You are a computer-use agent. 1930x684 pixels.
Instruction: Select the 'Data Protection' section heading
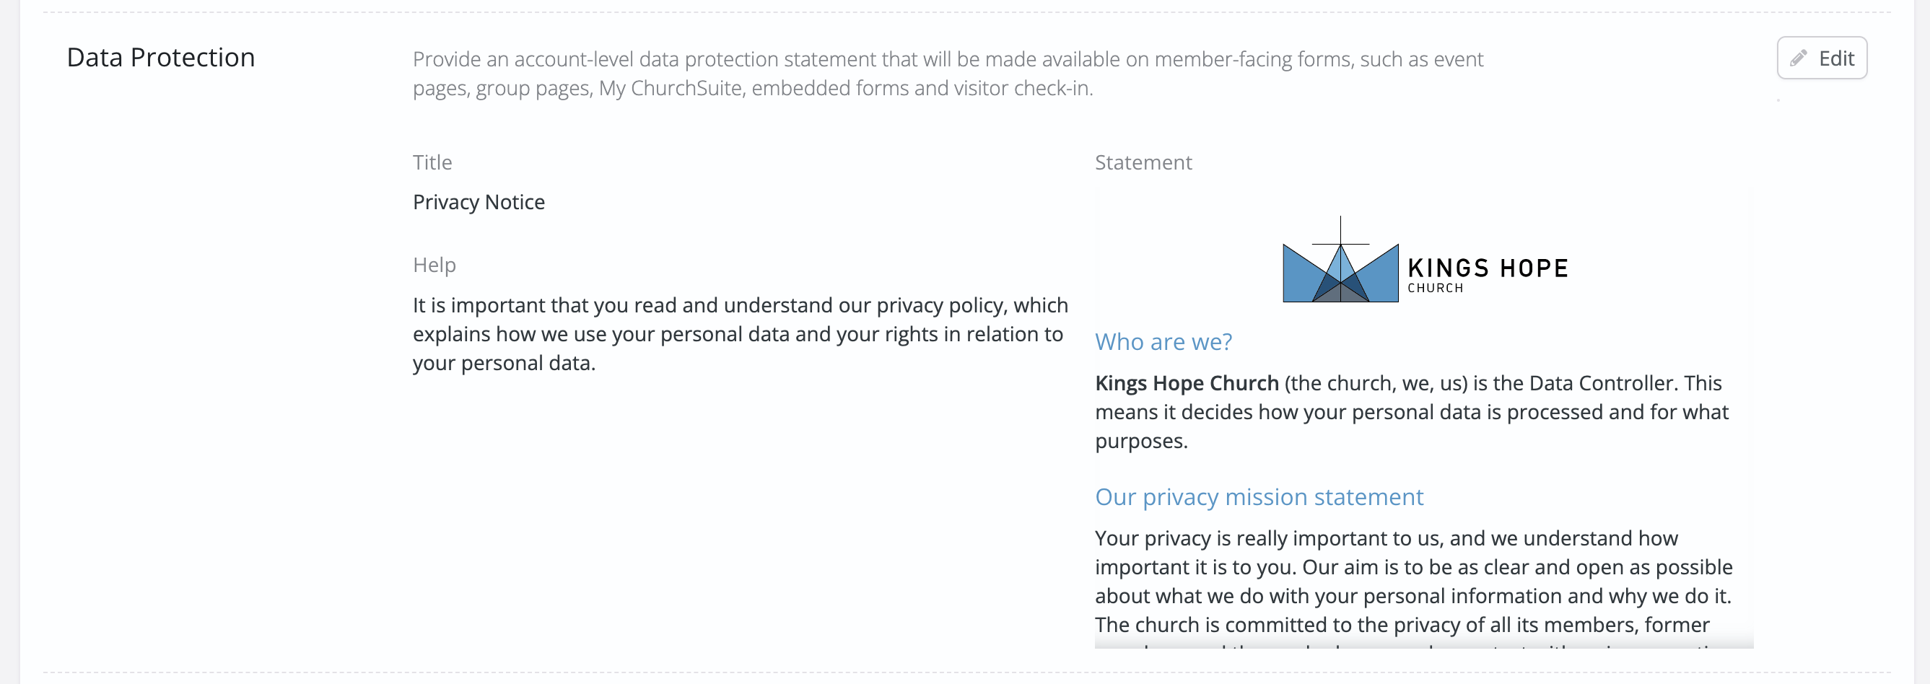click(161, 58)
